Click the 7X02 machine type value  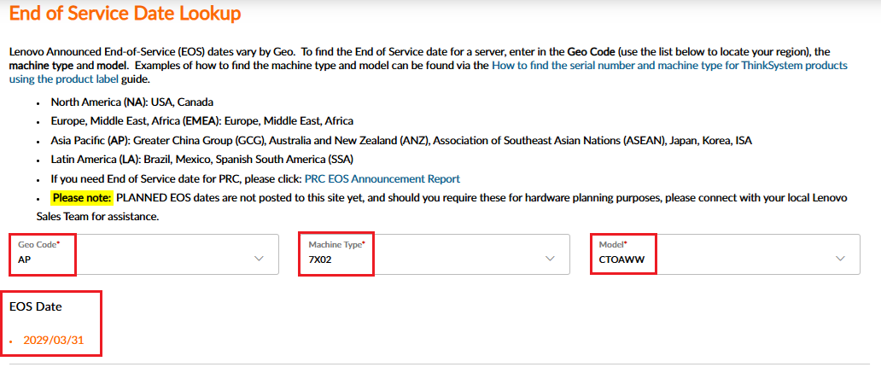319,259
